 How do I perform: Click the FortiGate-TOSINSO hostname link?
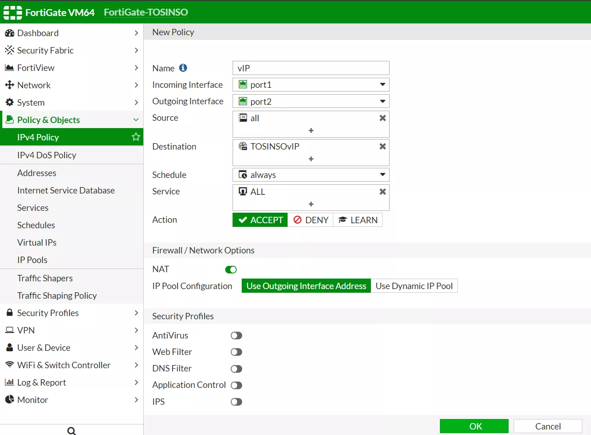point(146,12)
